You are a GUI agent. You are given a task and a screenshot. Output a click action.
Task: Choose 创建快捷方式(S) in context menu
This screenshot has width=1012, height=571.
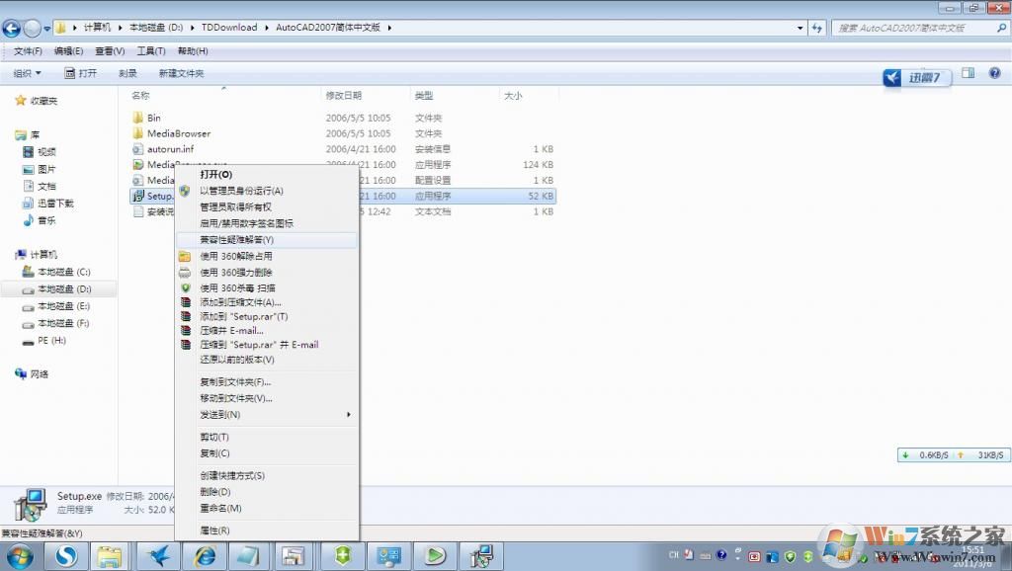click(x=266, y=476)
